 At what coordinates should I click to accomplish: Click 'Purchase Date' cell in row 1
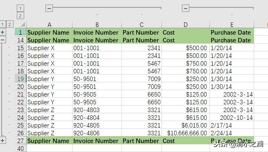pyautogui.click(x=232, y=32)
